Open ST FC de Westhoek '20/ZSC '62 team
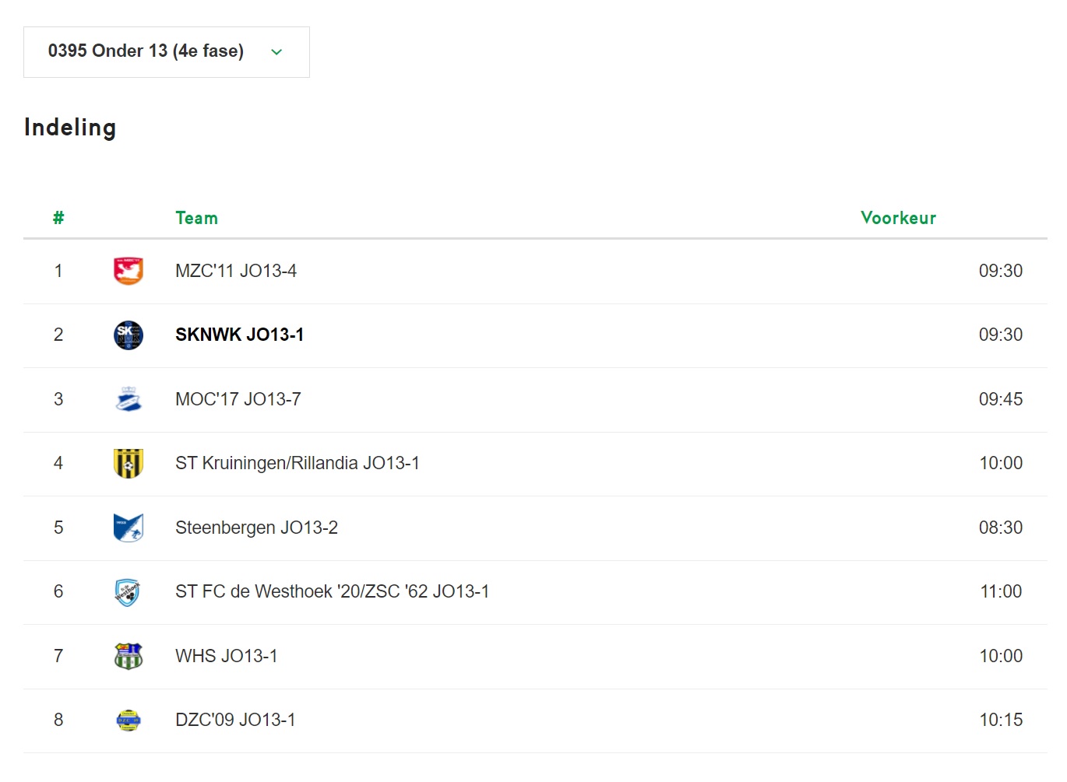 333,591
